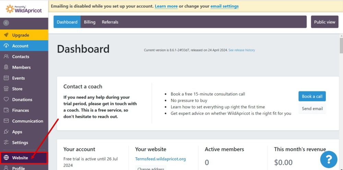This screenshot has width=343, height=170.
Task: Open Profile in the sidebar
Action: tap(24, 168)
